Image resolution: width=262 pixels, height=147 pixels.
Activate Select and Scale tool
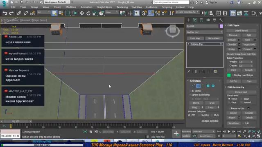(x=95, y=13)
